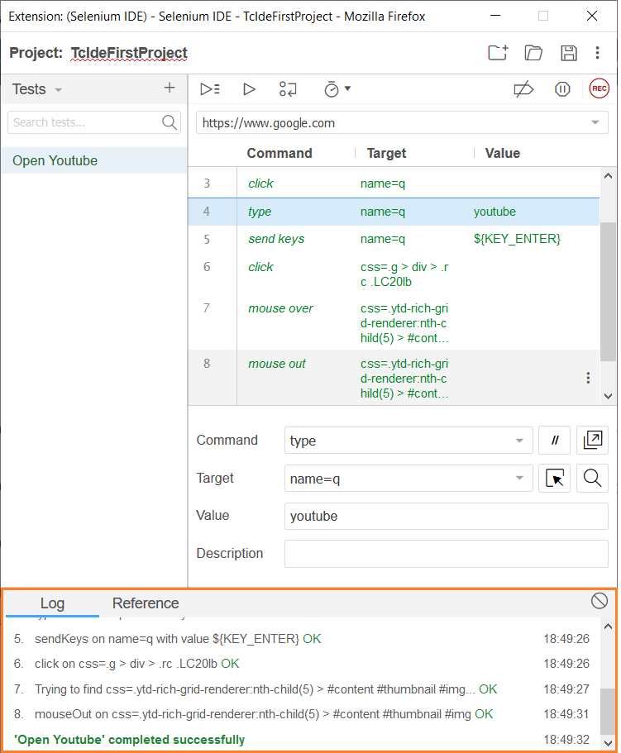Start recording with the REC button

pos(599,88)
